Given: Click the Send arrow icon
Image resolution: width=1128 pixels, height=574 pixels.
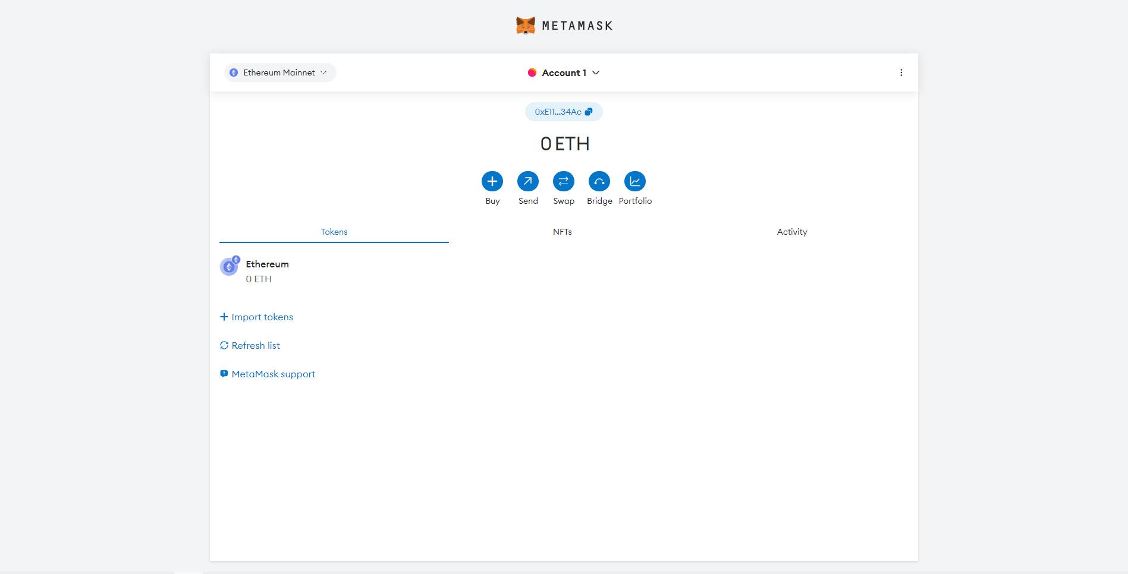Looking at the screenshot, I should [528, 181].
